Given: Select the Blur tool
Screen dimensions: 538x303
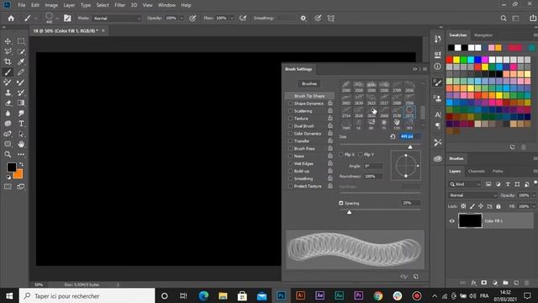Looking at the screenshot, I should (x=8, y=114).
